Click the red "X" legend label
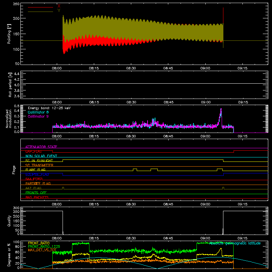This screenshot has height=272, width=272. click(x=59, y=6)
